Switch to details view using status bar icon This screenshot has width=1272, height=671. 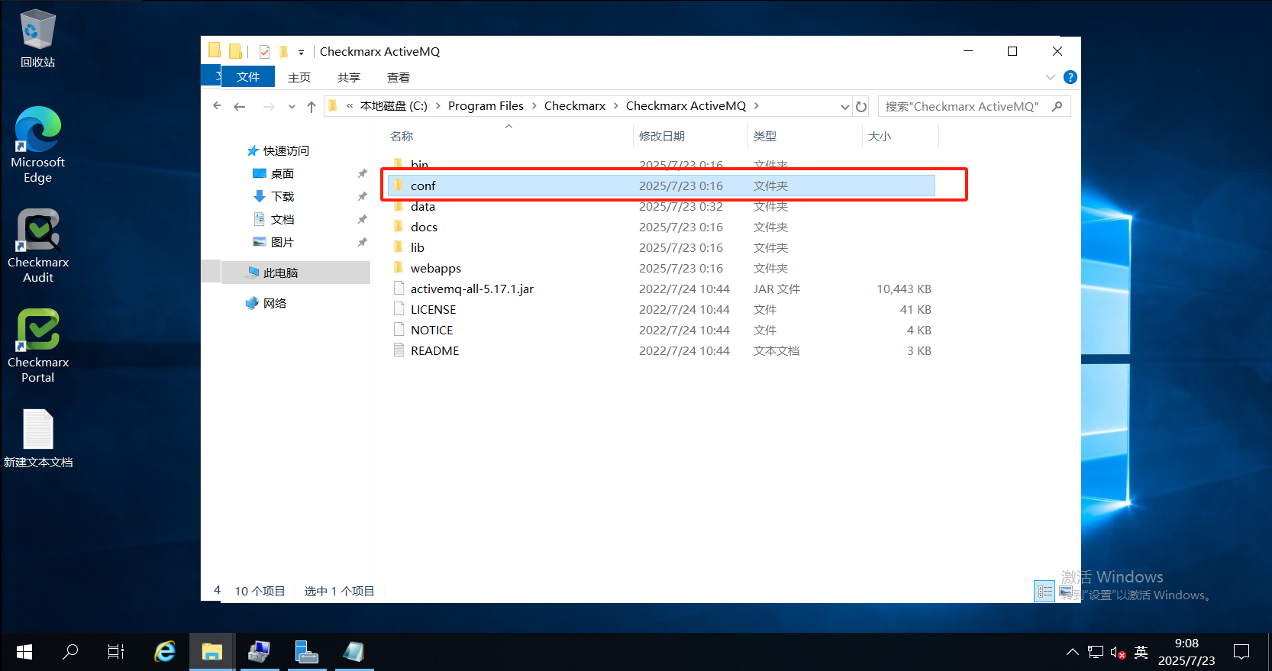click(1044, 592)
